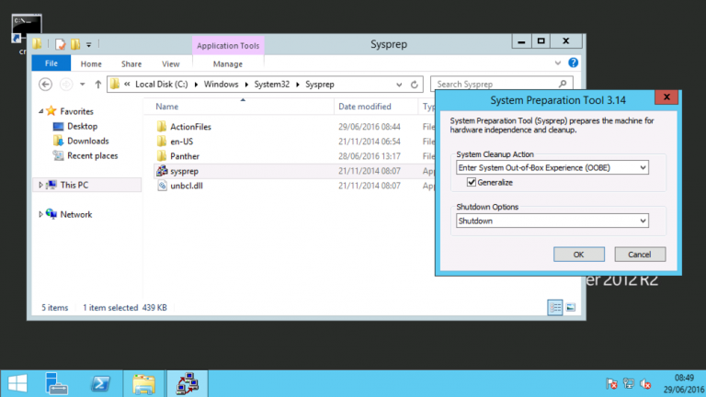Select Recent places under Favorites

[x=92, y=155]
